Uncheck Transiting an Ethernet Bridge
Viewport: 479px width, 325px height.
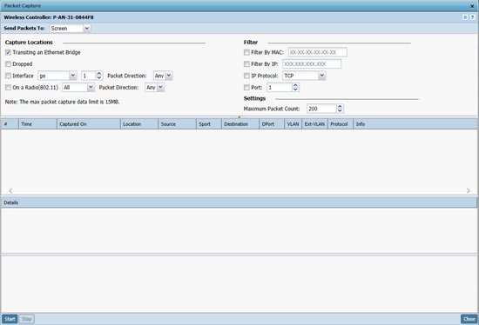tap(8, 52)
